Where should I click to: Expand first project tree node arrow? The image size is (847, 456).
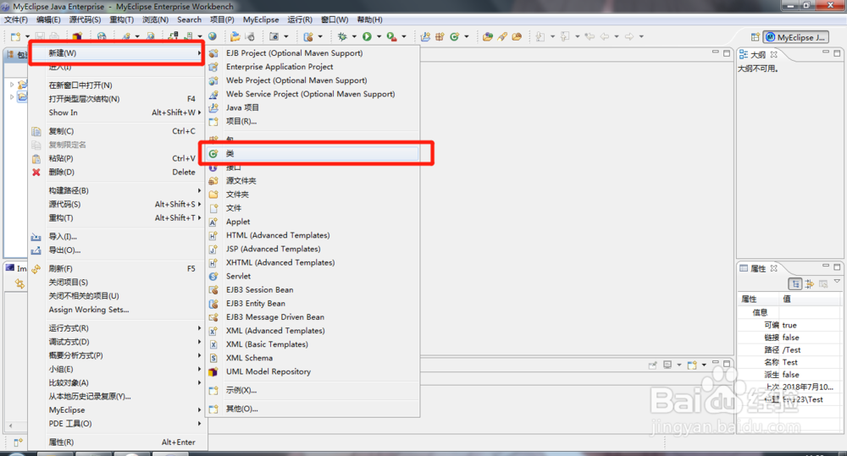coord(12,85)
